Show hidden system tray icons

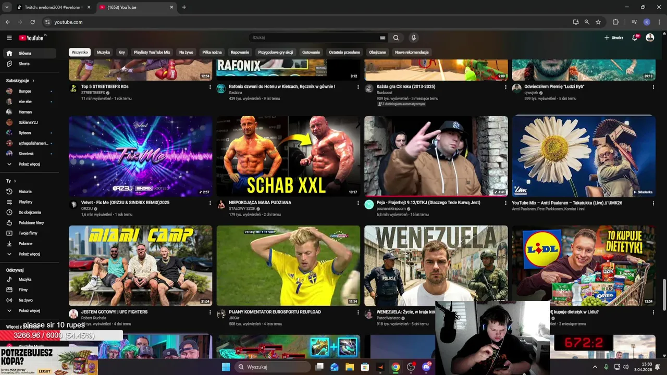[x=595, y=367]
